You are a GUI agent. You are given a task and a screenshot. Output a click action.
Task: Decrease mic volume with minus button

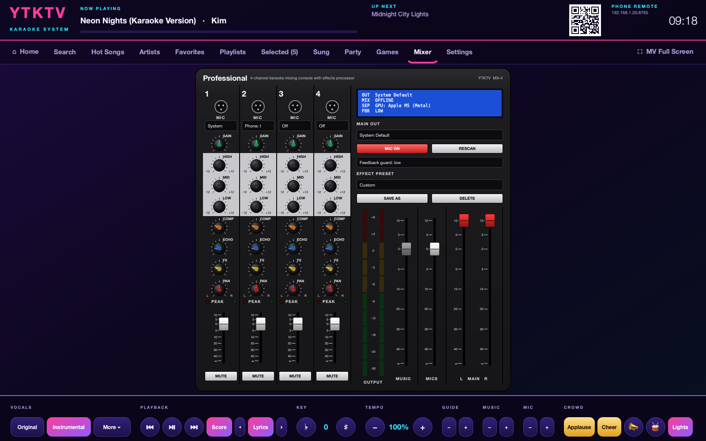pos(530,427)
